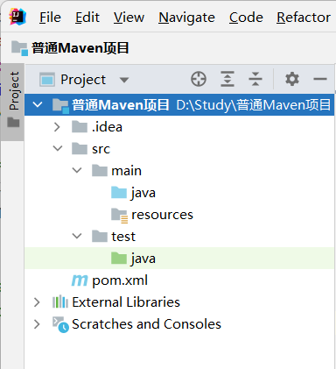This screenshot has height=369, width=336.
Task: Collapse the src folder
Action: (x=58, y=149)
